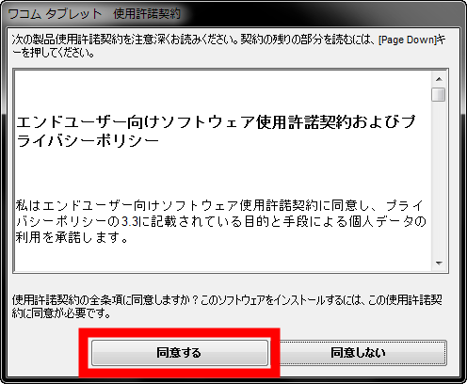467x384 pixels.
Task: Click the 同意する agree button
Action: click(180, 353)
